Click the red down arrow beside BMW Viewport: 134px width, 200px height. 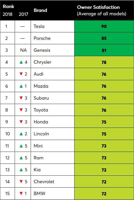(x=21, y=193)
